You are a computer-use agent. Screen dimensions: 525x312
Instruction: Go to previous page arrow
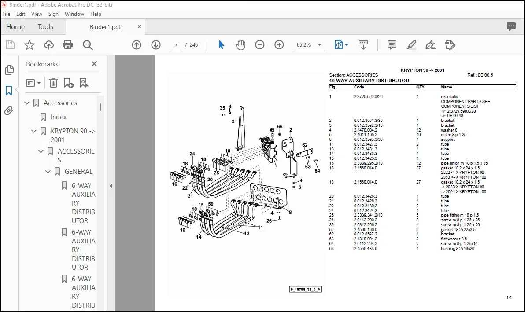pyautogui.click(x=136, y=45)
